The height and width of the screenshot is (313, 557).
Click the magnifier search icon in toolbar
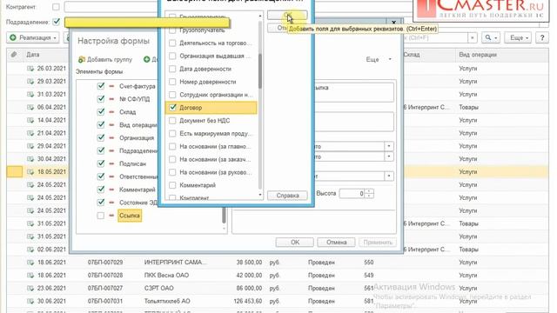[x=488, y=37]
